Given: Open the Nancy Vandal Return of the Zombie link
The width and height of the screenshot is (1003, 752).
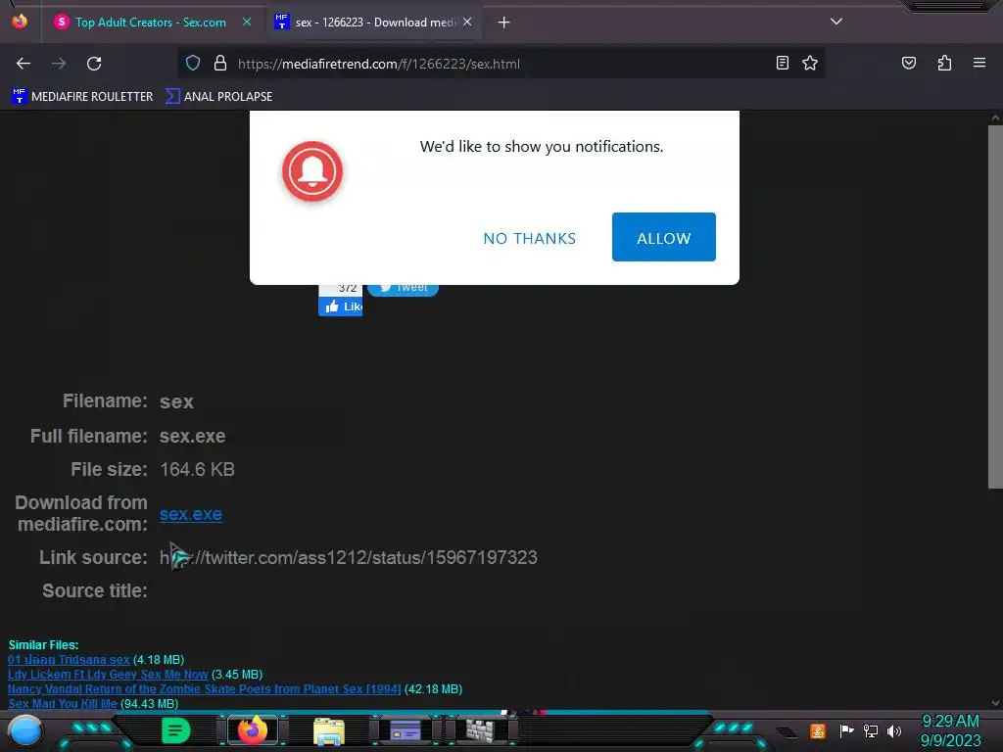Looking at the screenshot, I should click(x=204, y=688).
